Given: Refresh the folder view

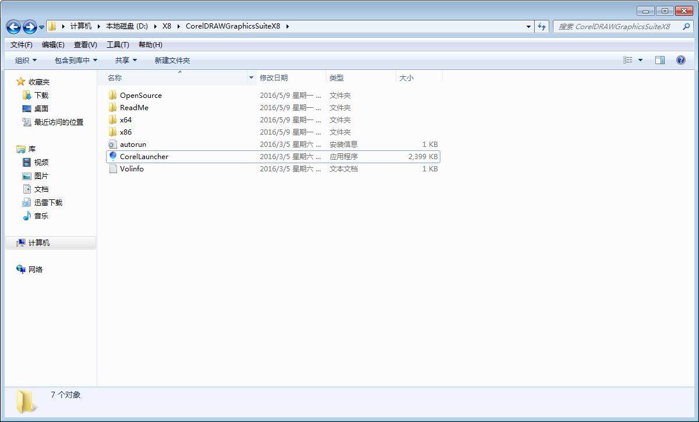Looking at the screenshot, I should pyautogui.click(x=542, y=26).
